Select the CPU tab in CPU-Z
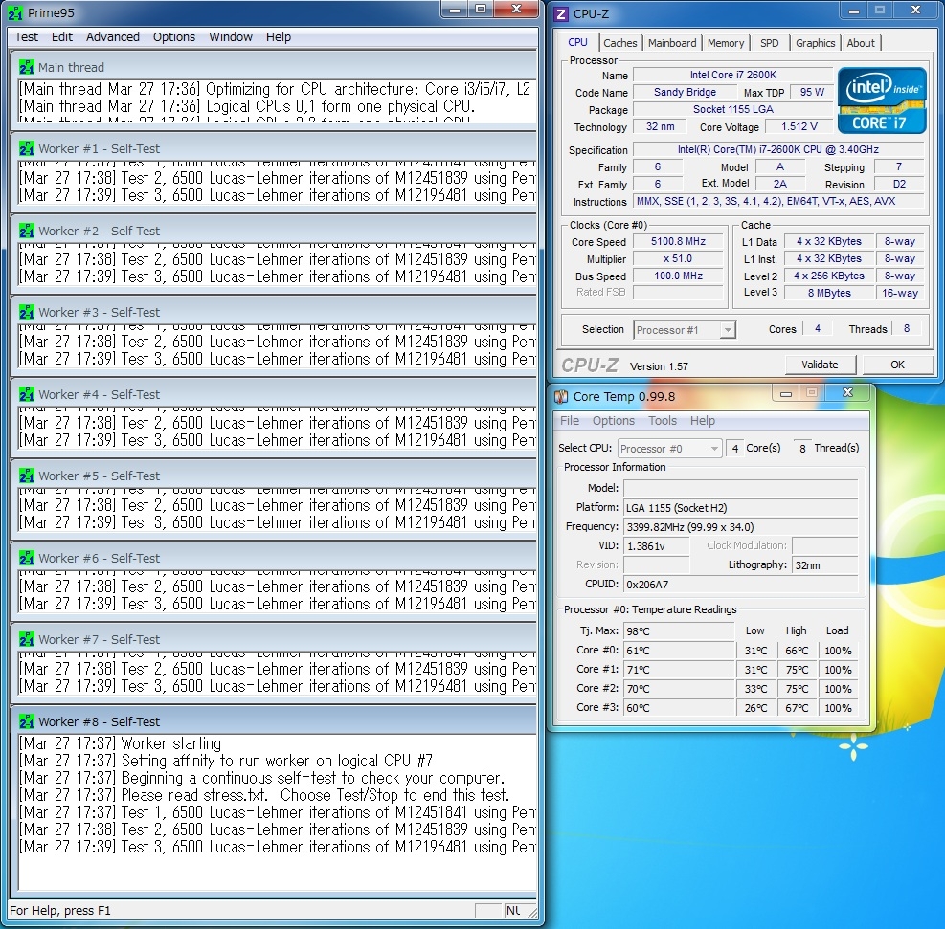945x929 pixels. (x=578, y=42)
